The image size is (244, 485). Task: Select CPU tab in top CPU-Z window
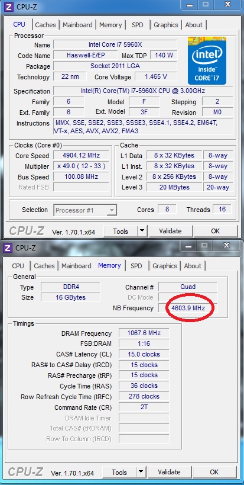point(19,24)
